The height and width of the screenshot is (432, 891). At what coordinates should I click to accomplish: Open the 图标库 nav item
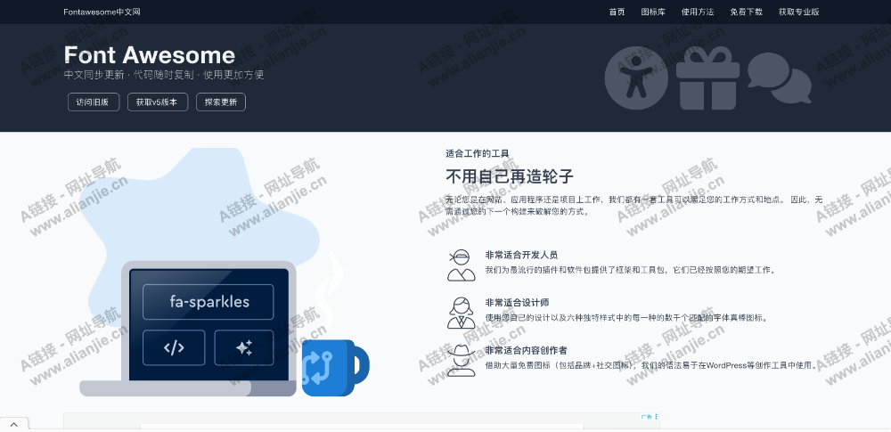coord(653,12)
